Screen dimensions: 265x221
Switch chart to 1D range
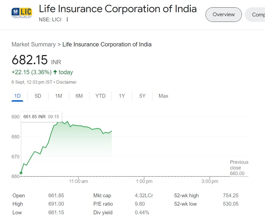tap(17, 96)
